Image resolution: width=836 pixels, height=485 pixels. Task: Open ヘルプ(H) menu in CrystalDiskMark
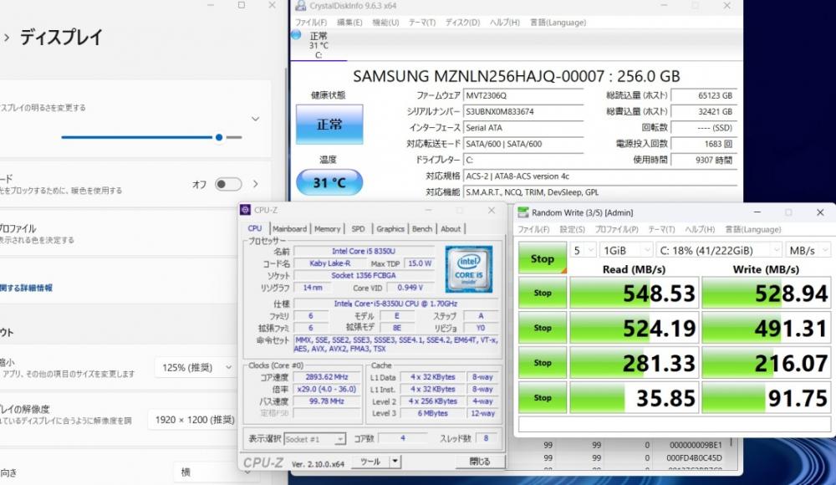click(700, 229)
